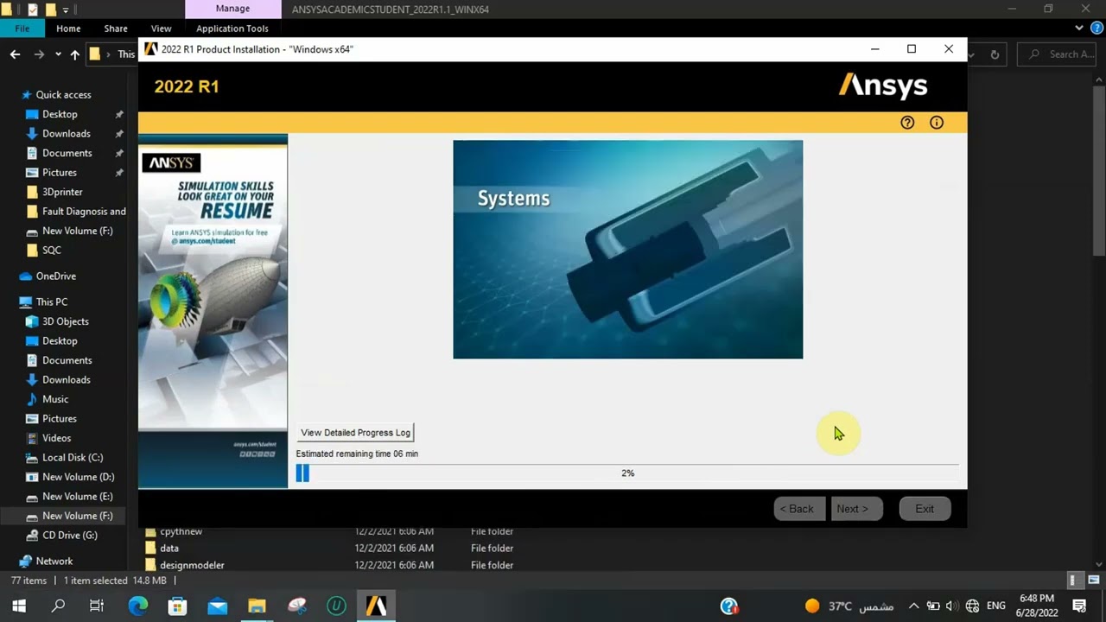The height and width of the screenshot is (622, 1106).
Task: Click the Exit button in installer
Action: (x=925, y=509)
